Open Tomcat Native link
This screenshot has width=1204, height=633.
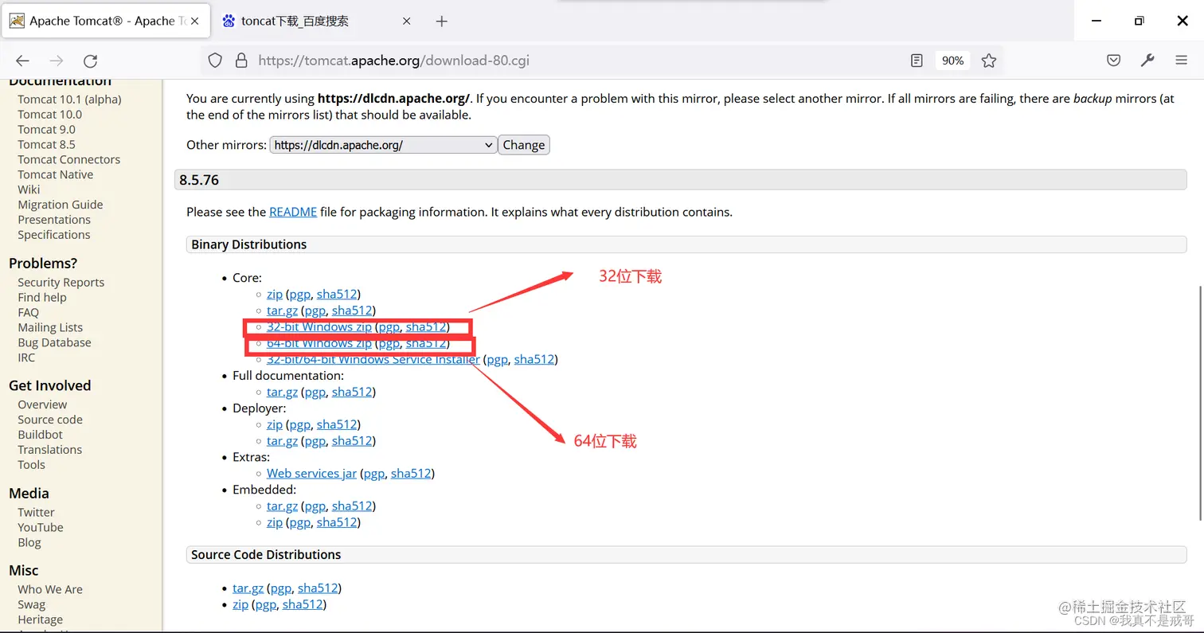pyautogui.click(x=55, y=175)
